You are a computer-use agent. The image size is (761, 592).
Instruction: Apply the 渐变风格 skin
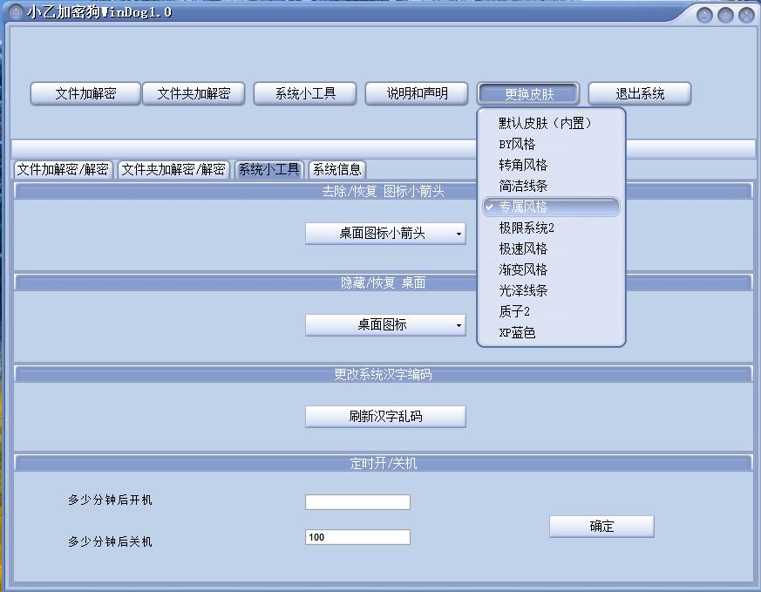click(551, 269)
